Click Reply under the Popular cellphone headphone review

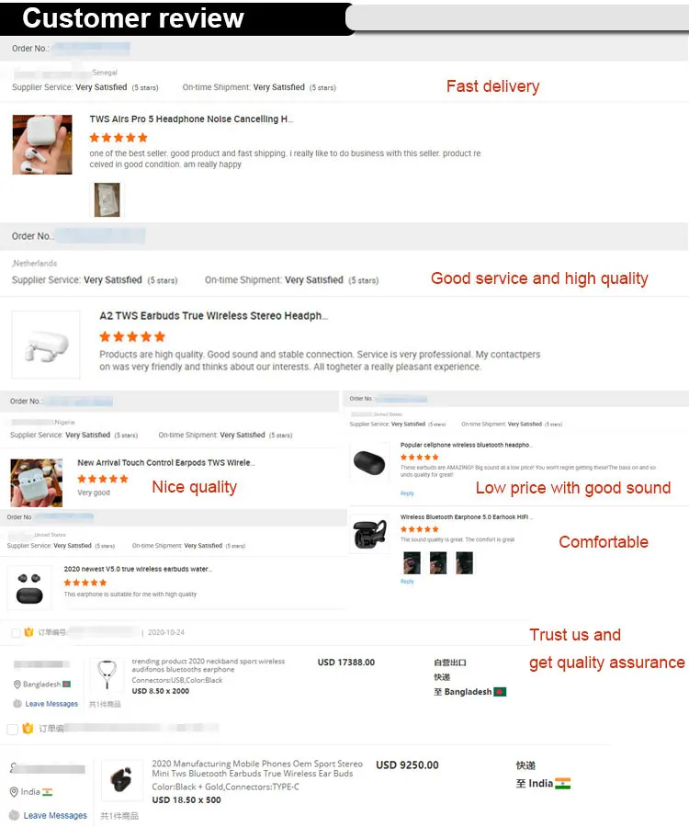point(407,493)
